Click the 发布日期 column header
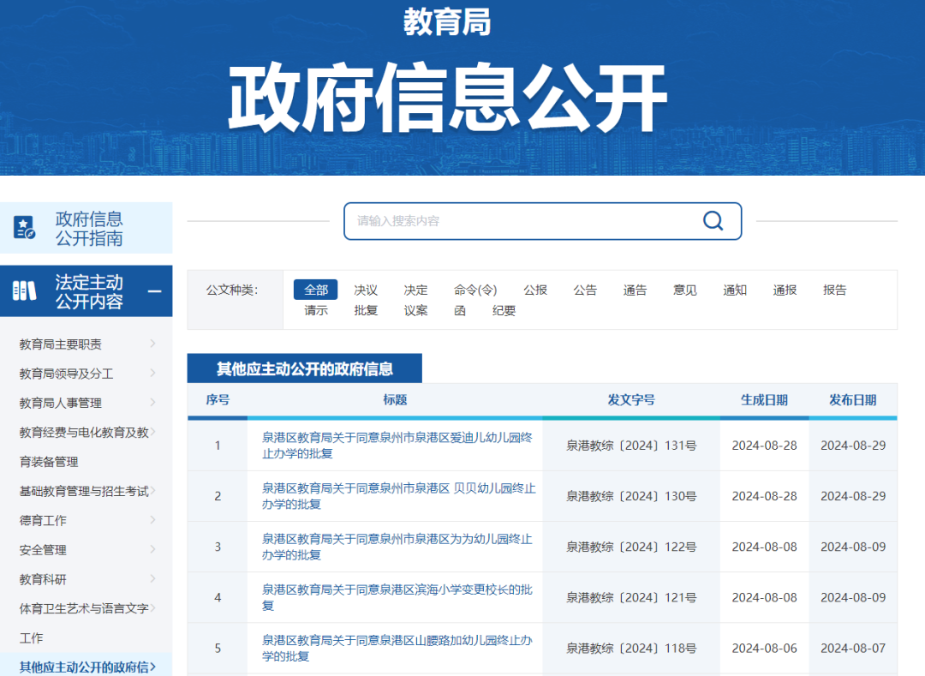Image resolution: width=925 pixels, height=676 pixels. 852,400
